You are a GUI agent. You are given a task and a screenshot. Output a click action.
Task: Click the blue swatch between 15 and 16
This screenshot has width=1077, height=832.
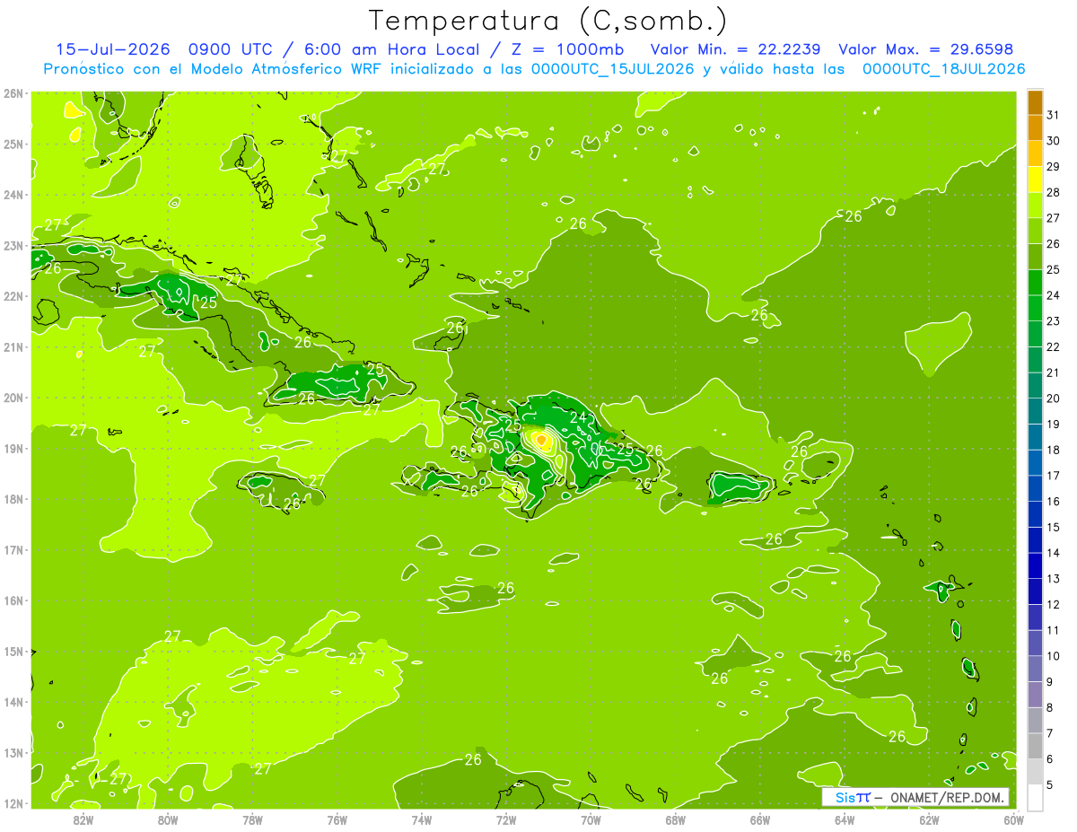(1035, 513)
